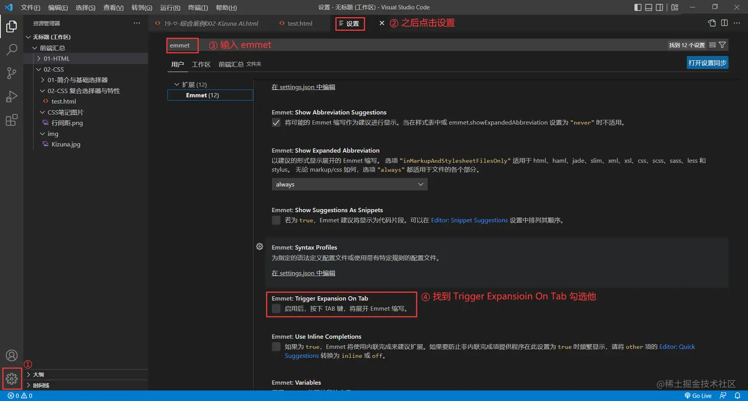748x401 pixels.
Task: Close the 设置 tab
Action: point(381,23)
